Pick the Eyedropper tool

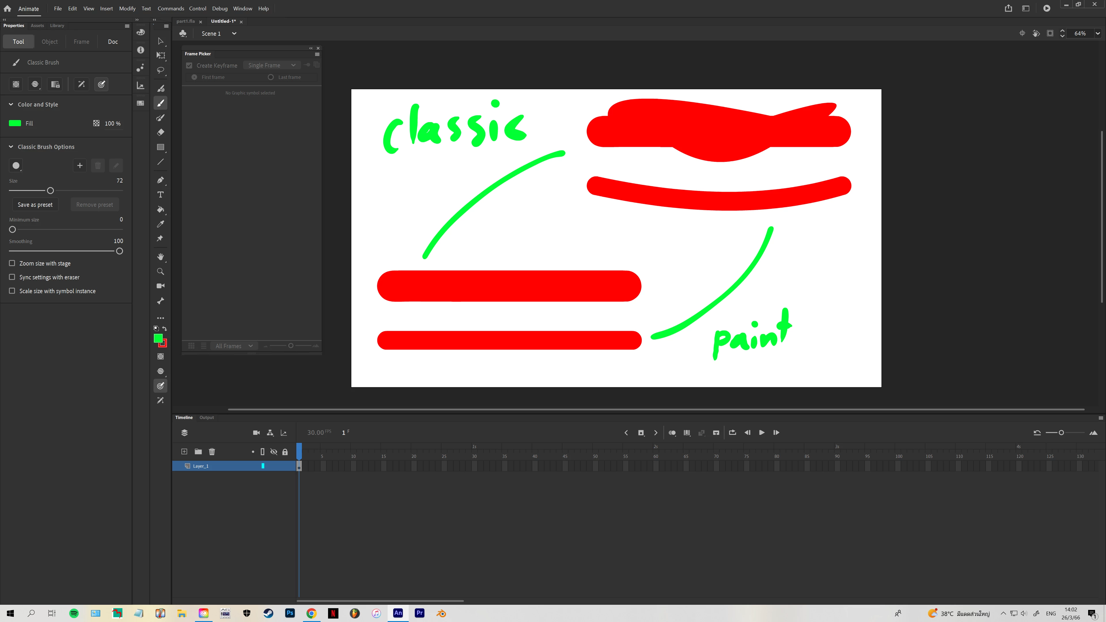click(x=161, y=224)
